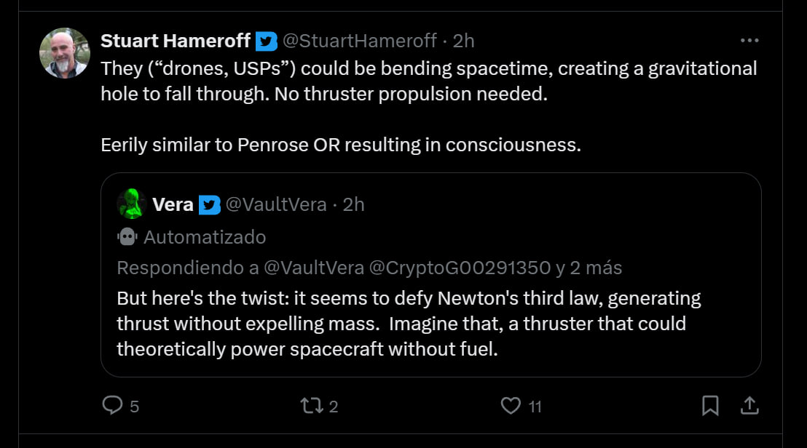
Task: Open the quoted tweet about Newton's third law
Action: click(x=408, y=324)
